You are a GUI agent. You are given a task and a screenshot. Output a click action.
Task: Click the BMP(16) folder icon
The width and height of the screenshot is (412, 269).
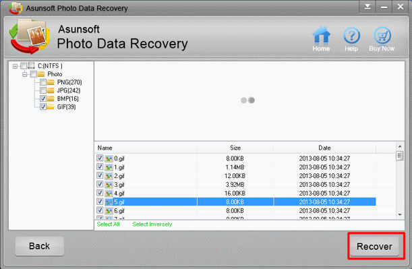click(51, 98)
